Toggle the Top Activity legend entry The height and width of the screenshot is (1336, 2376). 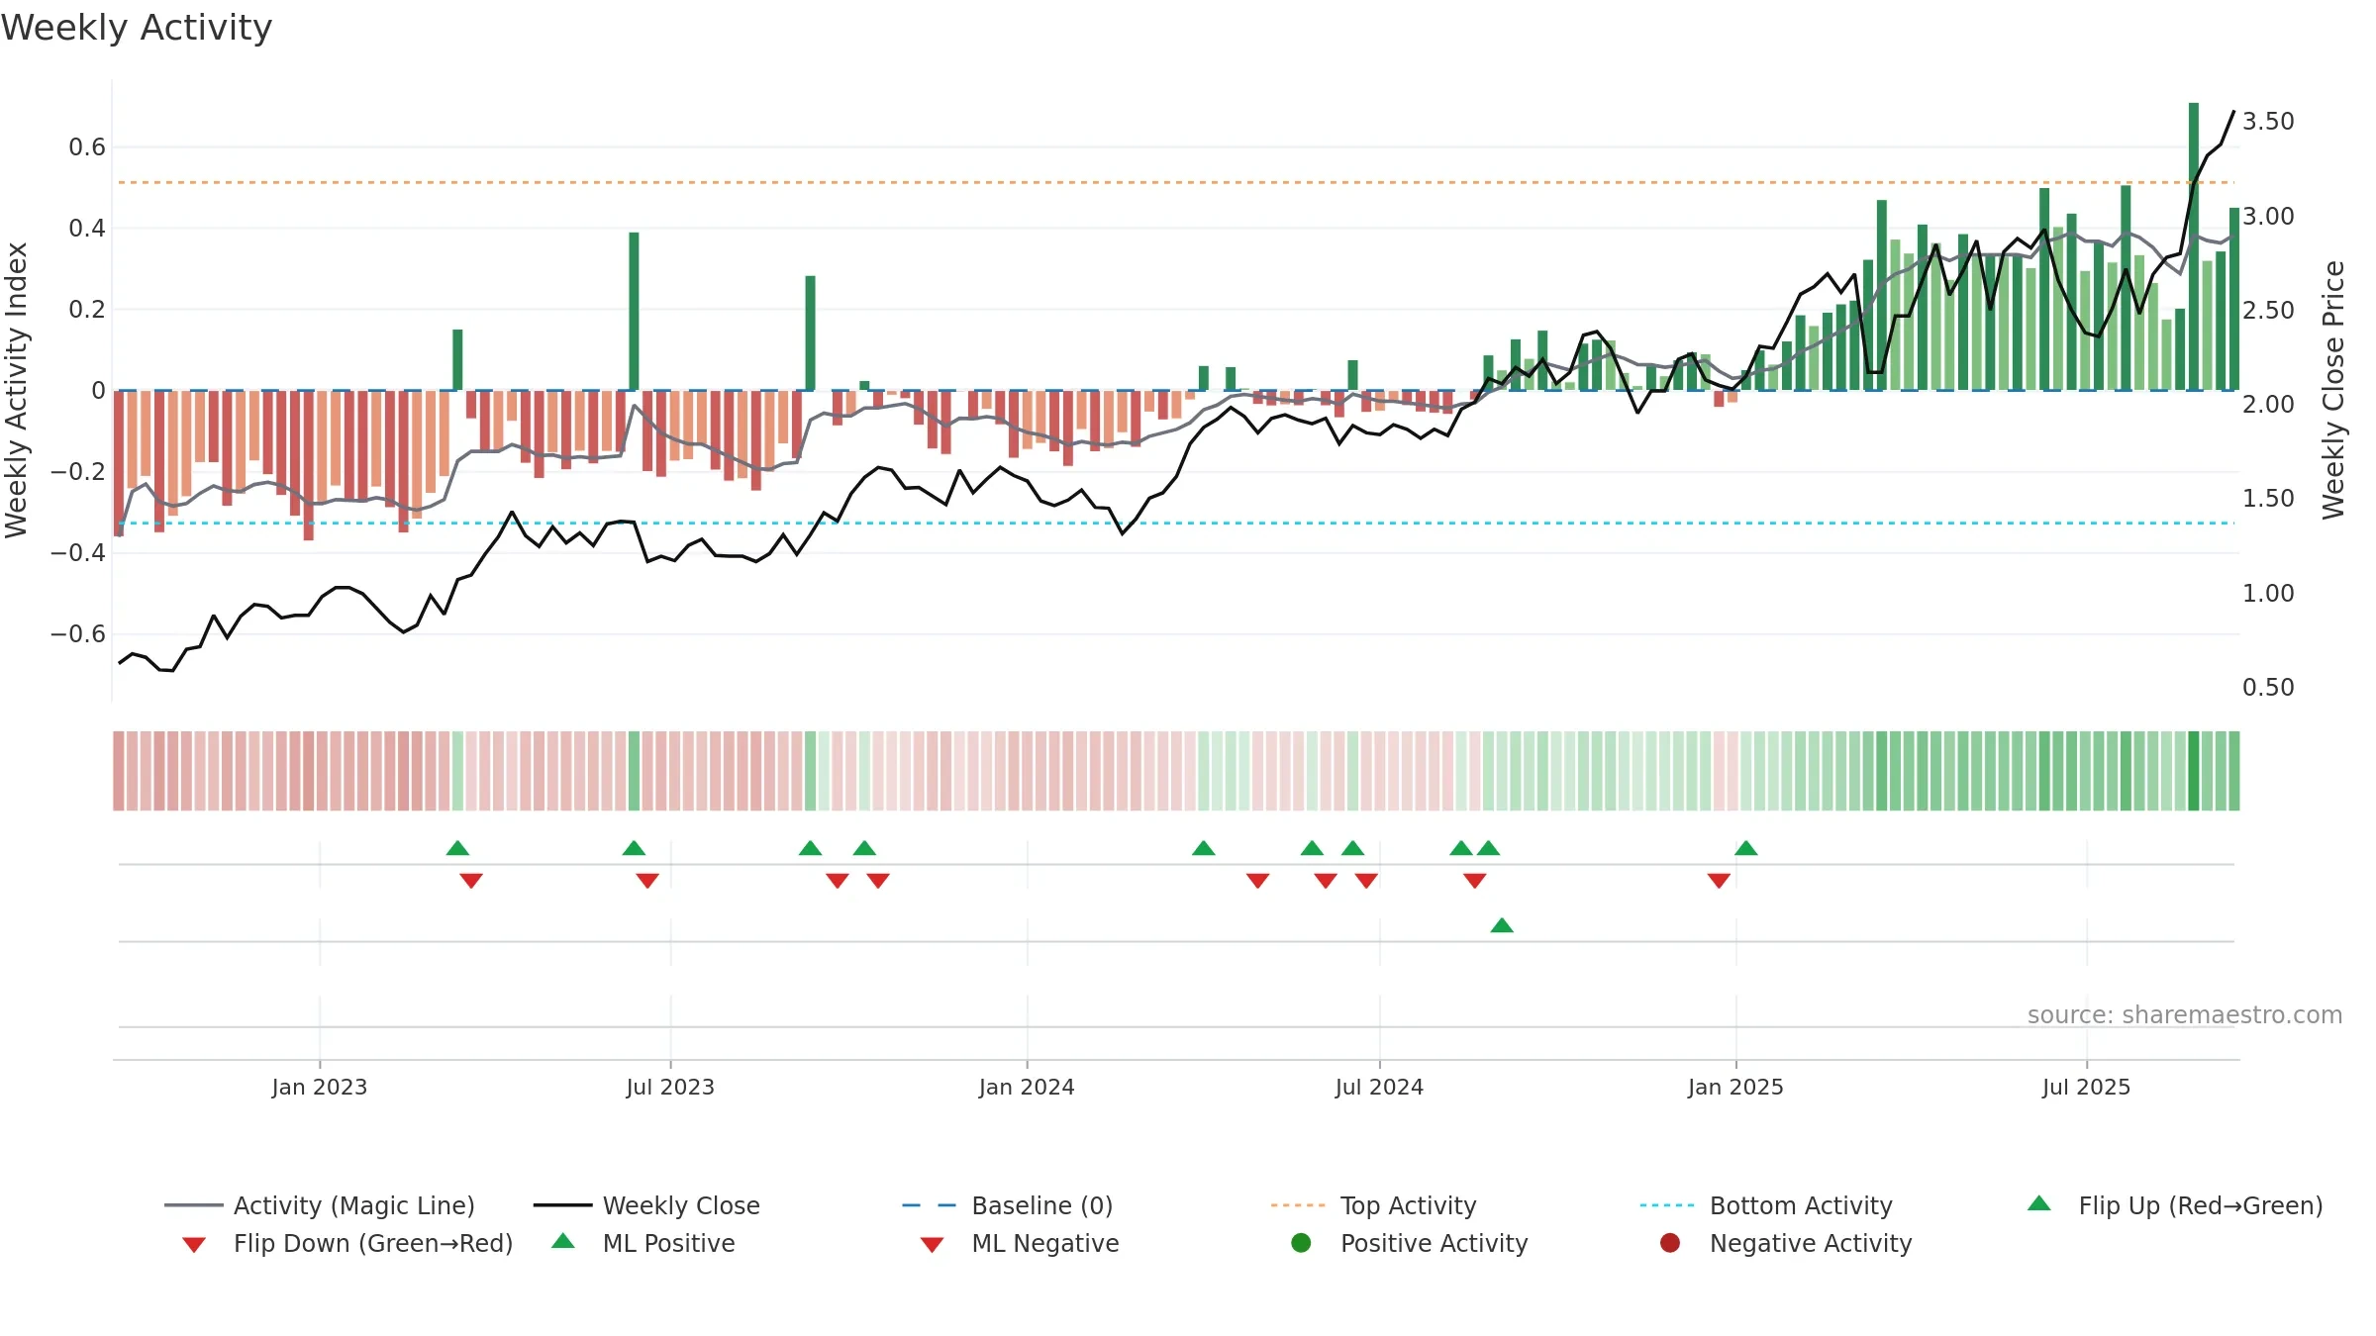tap(1373, 1205)
